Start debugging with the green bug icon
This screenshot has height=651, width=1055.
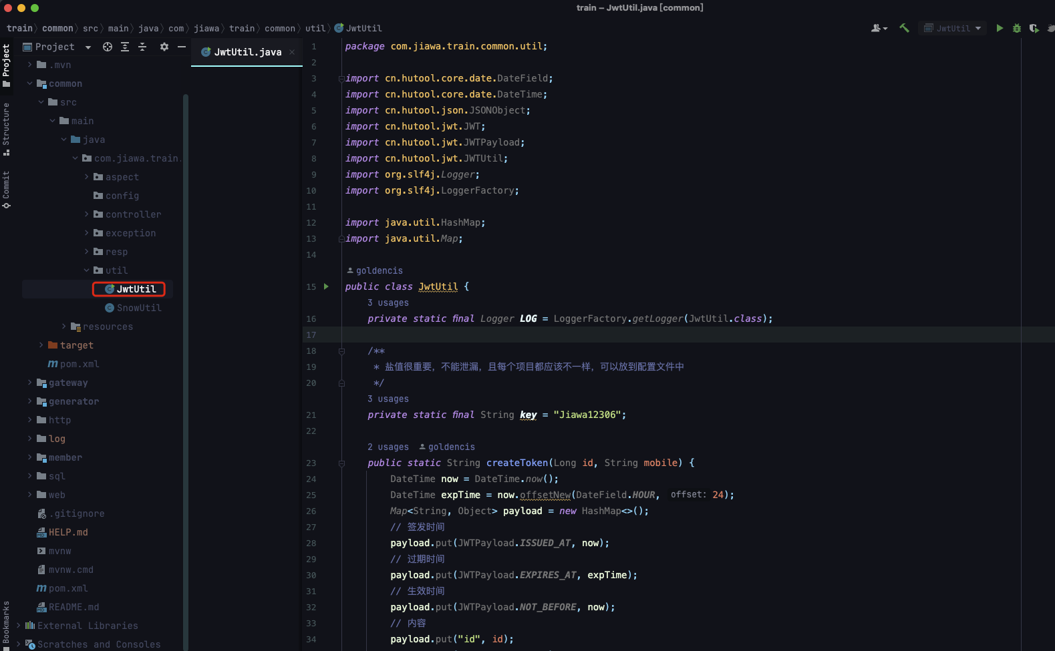pyautogui.click(x=1017, y=28)
